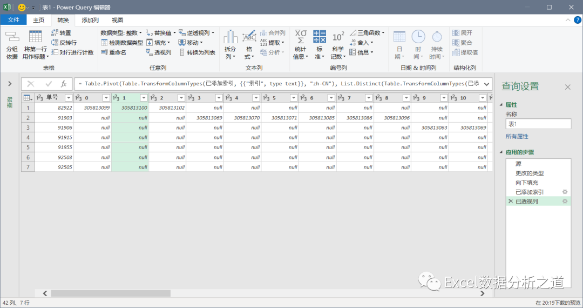Select the 源 applied step
Viewport: 583px width, 308px height.
[538, 164]
